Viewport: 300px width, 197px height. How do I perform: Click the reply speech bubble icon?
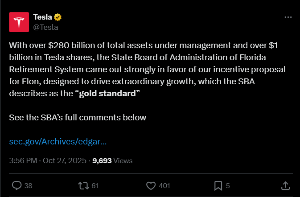[16, 185]
